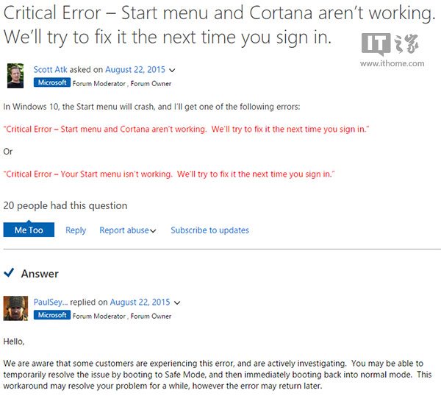This screenshot has height=396, width=441.
Task: Click the 'In Windows 10, the Start menu will crash' sentence
Action: [x=151, y=107]
